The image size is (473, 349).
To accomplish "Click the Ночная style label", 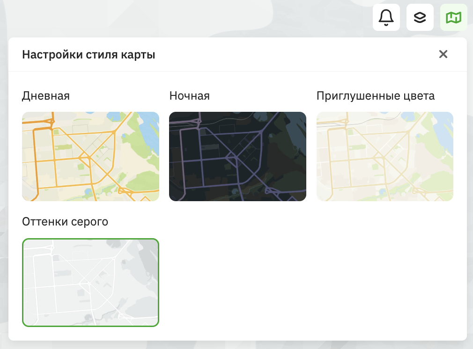I will (x=190, y=96).
